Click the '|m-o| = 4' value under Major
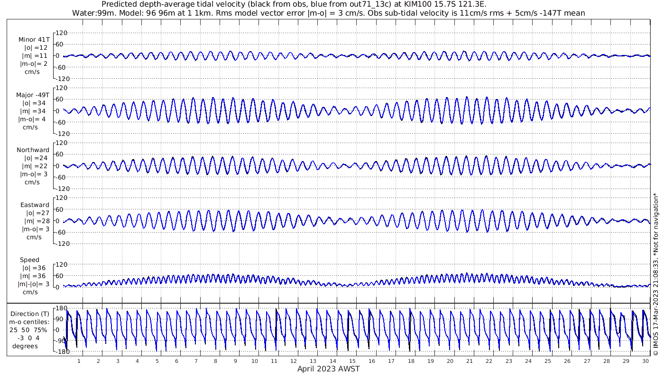The image size is (664, 379). pos(31,119)
